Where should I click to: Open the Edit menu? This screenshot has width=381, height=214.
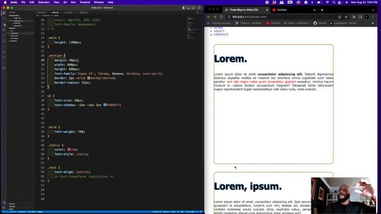(x=32, y=2)
